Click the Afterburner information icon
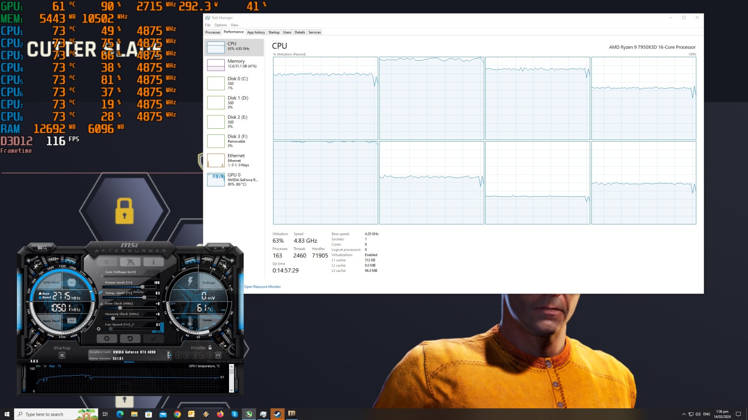Image resolution: width=748 pixels, height=420 pixels. coord(153,262)
